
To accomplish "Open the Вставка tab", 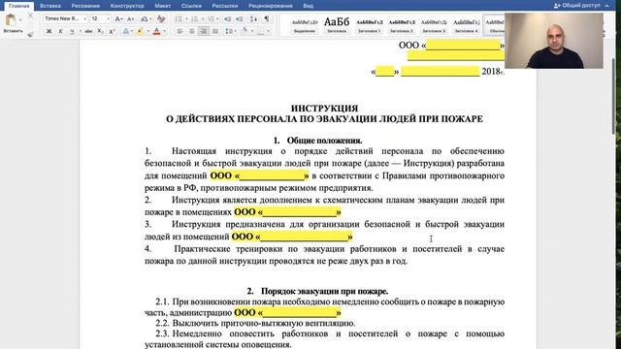I will [50, 6].
